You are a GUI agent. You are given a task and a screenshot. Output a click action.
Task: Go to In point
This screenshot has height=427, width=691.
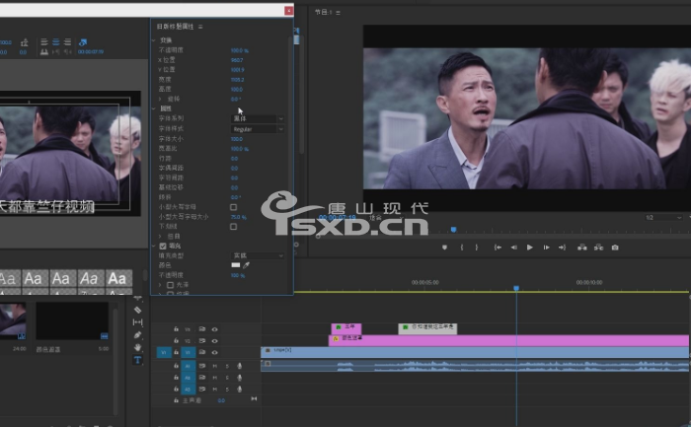coord(498,248)
